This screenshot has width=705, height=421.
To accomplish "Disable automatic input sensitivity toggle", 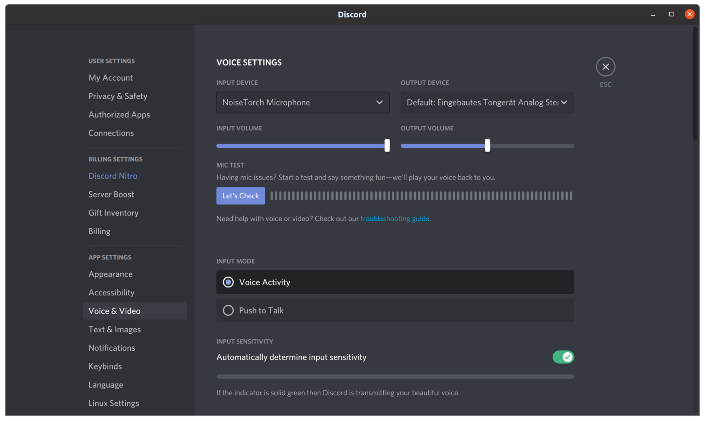I will (563, 357).
